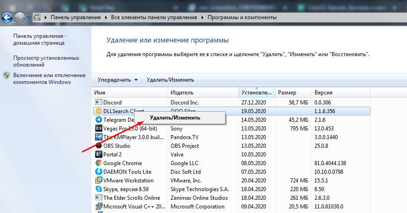Click Vegas Pro size 795 МБ cell
This screenshot has width=407, height=213.
point(299,129)
